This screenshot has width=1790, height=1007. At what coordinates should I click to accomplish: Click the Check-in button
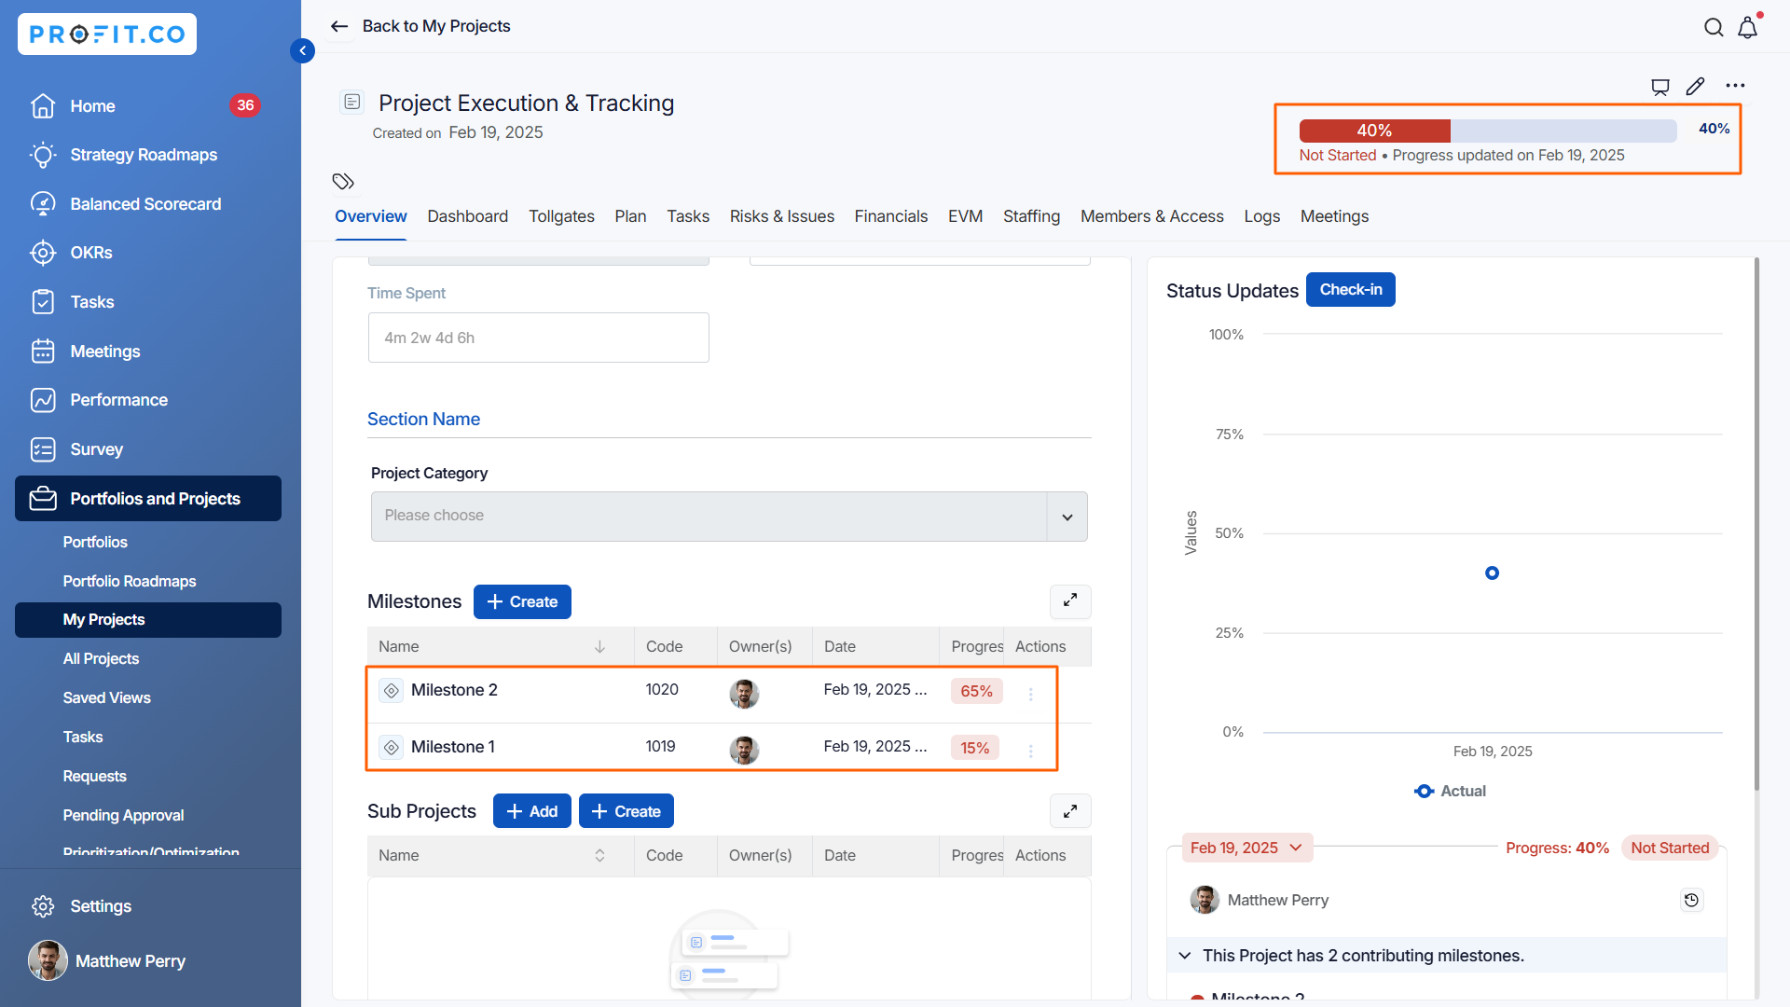[x=1350, y=290]
